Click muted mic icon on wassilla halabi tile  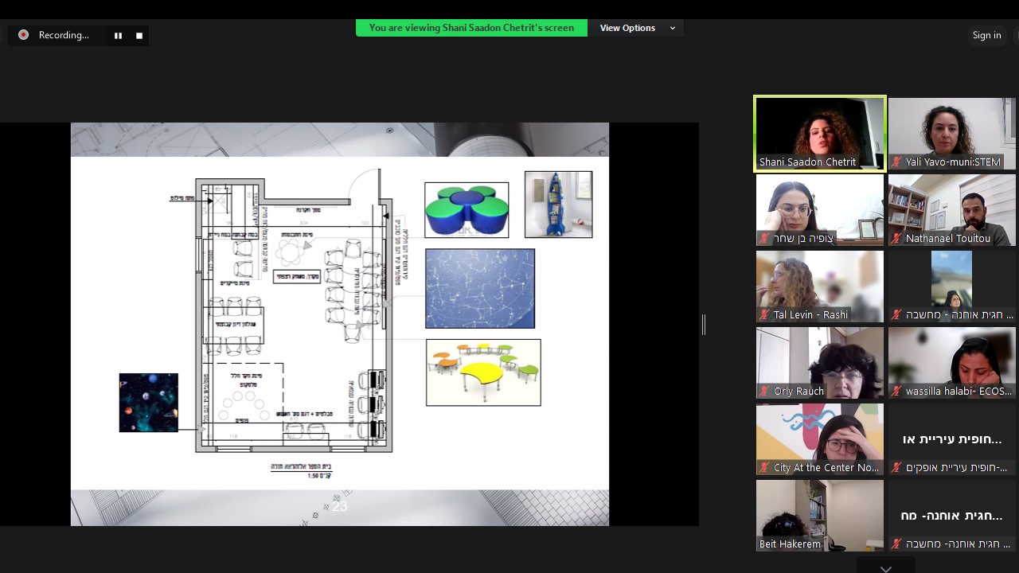896,392
